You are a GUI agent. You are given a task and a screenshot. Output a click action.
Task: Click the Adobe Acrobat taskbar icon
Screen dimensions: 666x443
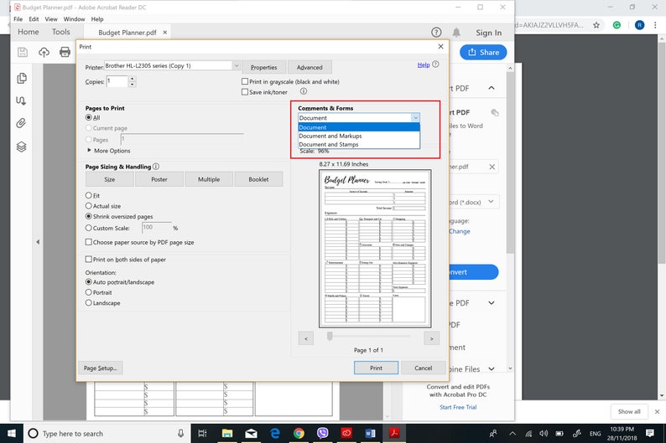point(393,433)
